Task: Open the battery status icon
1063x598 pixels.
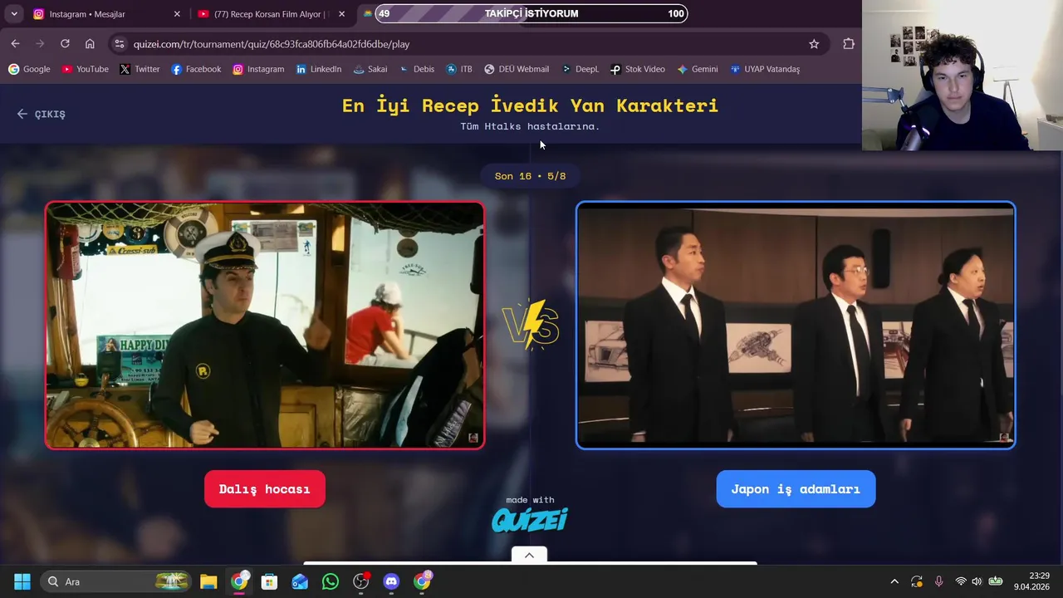Action: [x=995, y=581]
